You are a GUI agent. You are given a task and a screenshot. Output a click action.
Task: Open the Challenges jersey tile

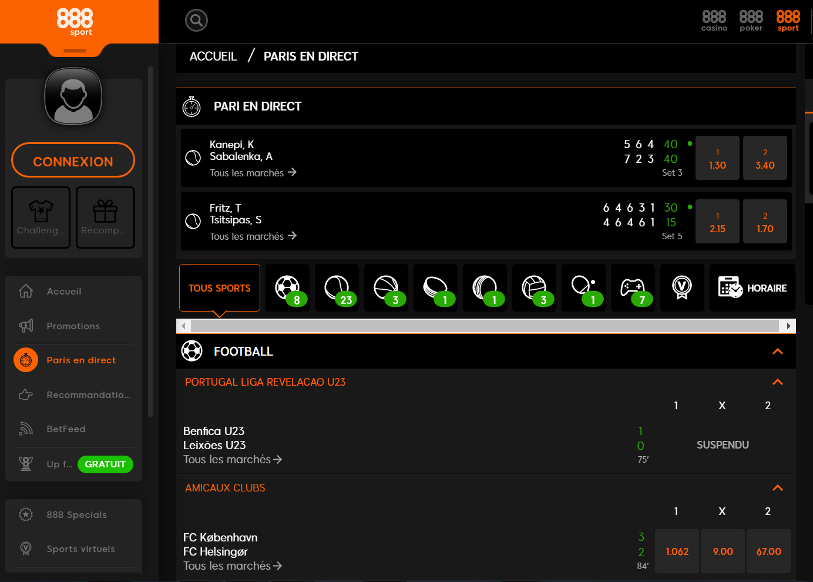pyautogui.click(x=41, y=218)
